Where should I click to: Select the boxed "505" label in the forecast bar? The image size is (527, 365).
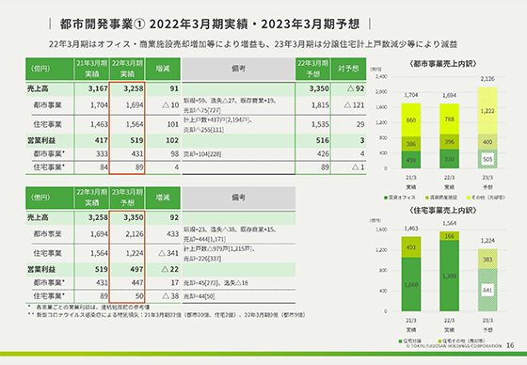coord(487,159)
